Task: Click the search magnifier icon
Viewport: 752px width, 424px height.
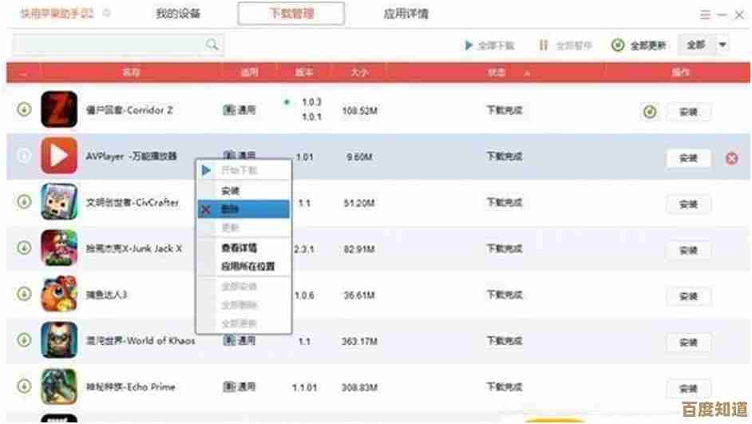Action: 212,45
